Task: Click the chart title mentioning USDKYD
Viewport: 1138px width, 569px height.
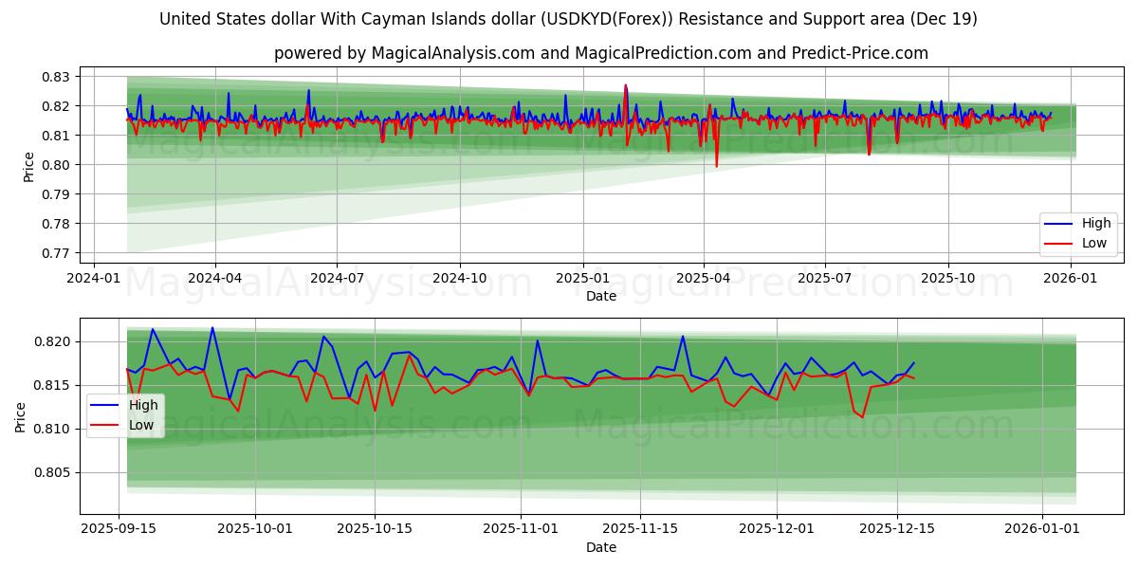Action: point(569,15)
